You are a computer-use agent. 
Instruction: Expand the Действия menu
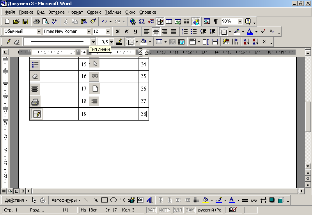pos(16,200)
